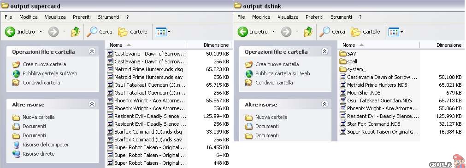Open the ? help menu in dslink window
The height and width of the screenshot is (168, 466).
(x=360, y=17)
